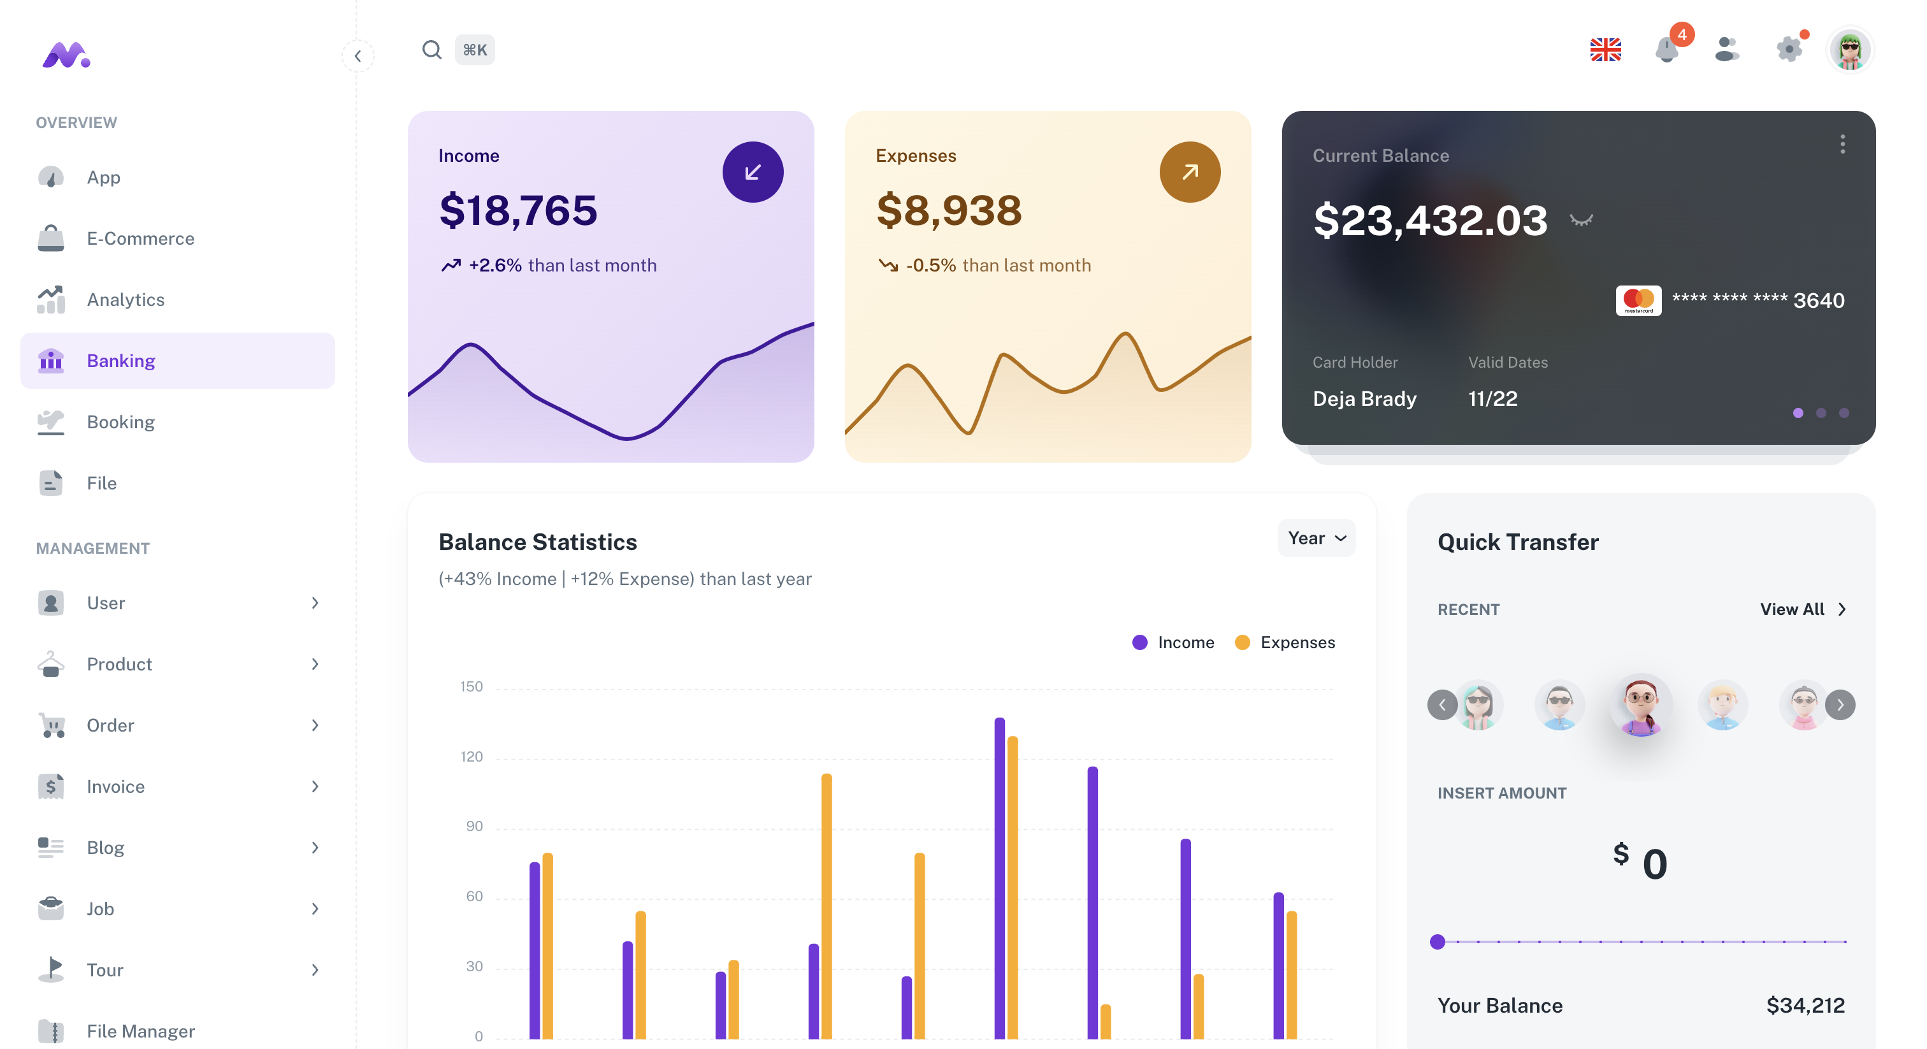This screenshot has width=1927, height=1049.
Task: Open the balance card three-dot menu
Action: click(x=1842, y=145)
